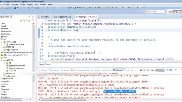This screenshot has width=182, height=102.
Task: Open the Markers view tab
Action: (x=42, y=70)
